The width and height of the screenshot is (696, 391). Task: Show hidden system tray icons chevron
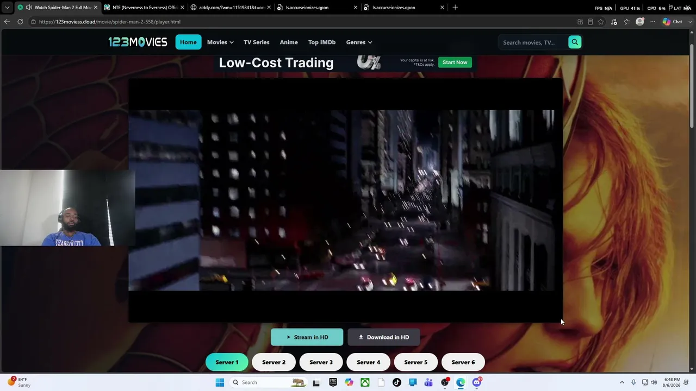coord(622,382)
